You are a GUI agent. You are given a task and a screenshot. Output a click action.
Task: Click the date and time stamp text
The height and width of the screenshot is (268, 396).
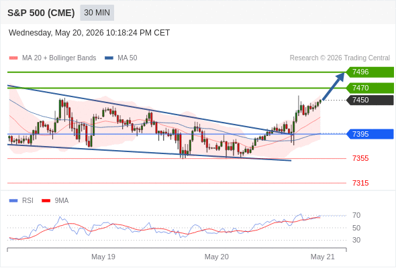click(x=89, y=33)
